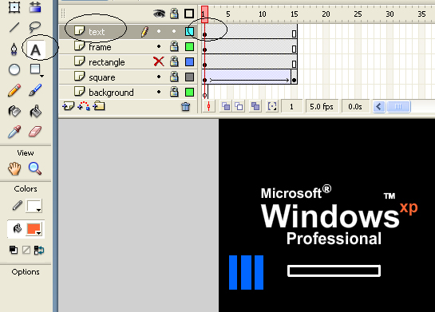The height and width of the screenshot is (312, 435).
Task: Select the square layer
Action: point(129,77)
